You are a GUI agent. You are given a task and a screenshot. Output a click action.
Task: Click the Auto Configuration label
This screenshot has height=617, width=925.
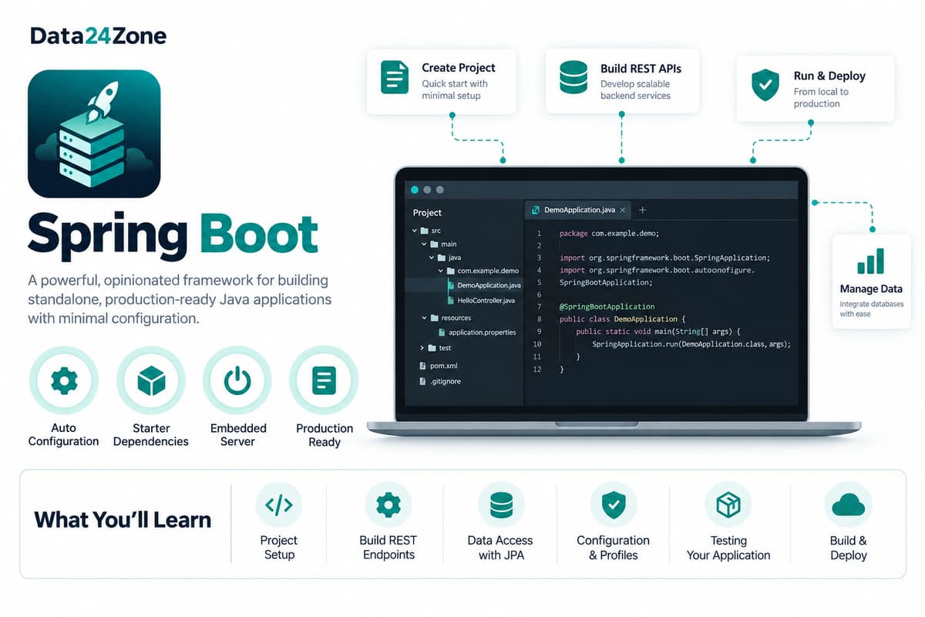(63, 435)
